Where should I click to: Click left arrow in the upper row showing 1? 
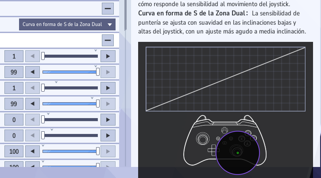tap(32, 56)
